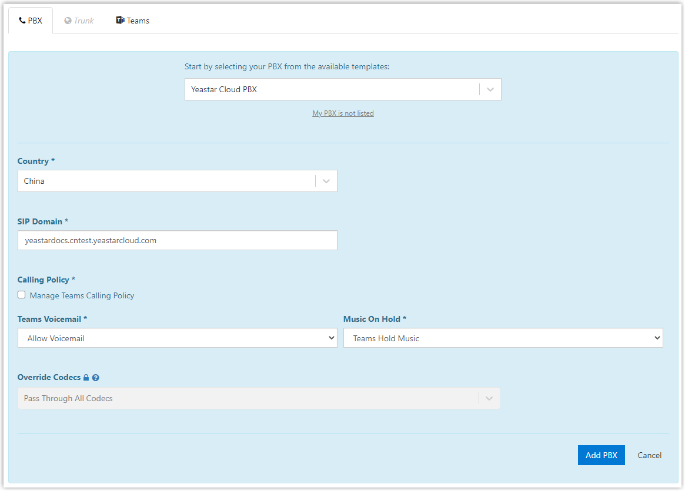
Task: Click the lock icon beside Override Codecs
Action: 86,378
